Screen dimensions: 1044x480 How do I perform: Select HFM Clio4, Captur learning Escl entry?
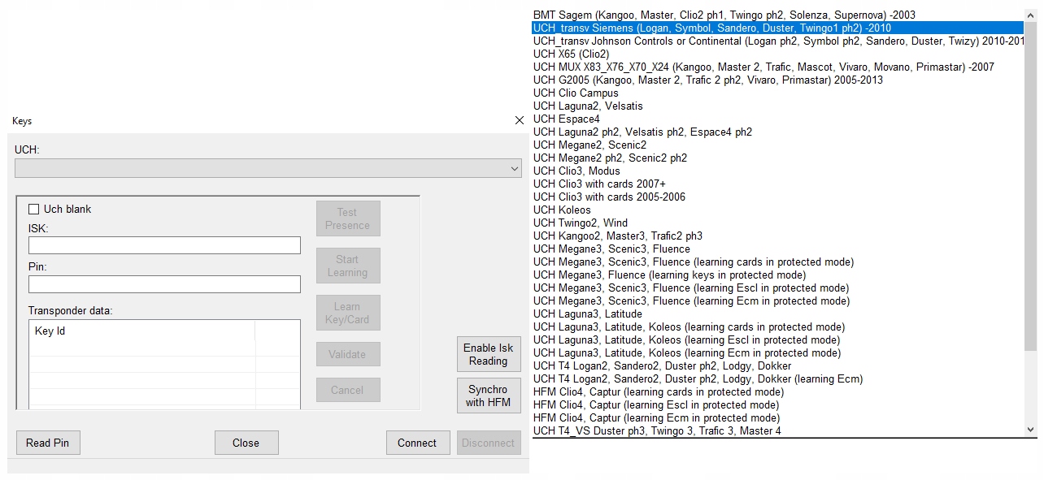tap(778, 404)
